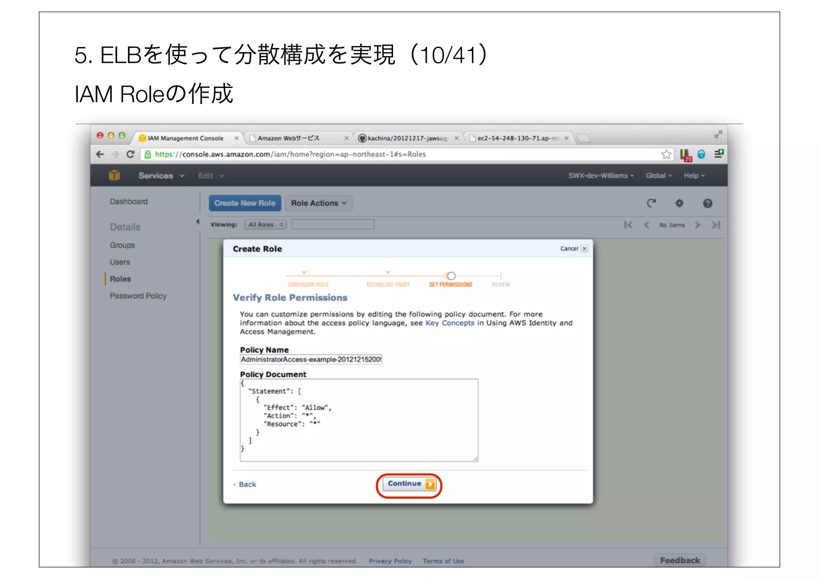This screenshot has width=819, height=579.
Task: Click the Review step label
Action: pos(501,284)
